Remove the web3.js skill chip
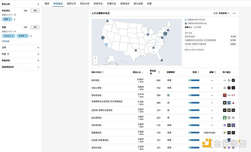This screenshot has height=152, width=251. (13, 36)
